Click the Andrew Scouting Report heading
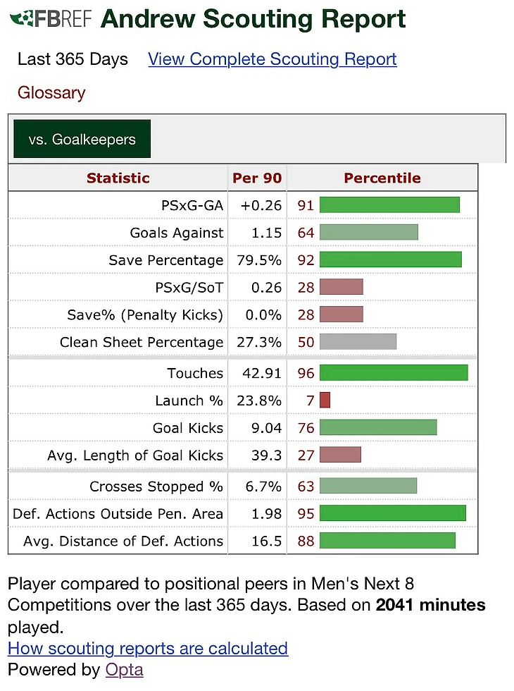 point(253,20)
